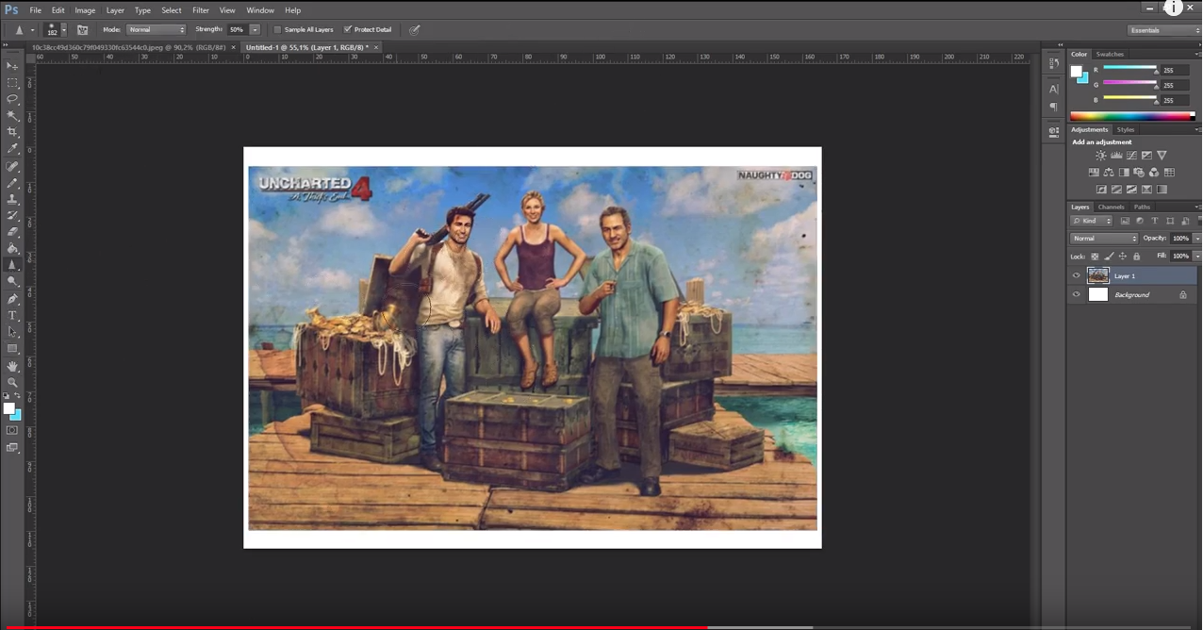The width and height of the screenshot is (1203, 630).
Task: Enable Sample All Layers checkbox
Action: pyautogui.click(x=277, y=30)
